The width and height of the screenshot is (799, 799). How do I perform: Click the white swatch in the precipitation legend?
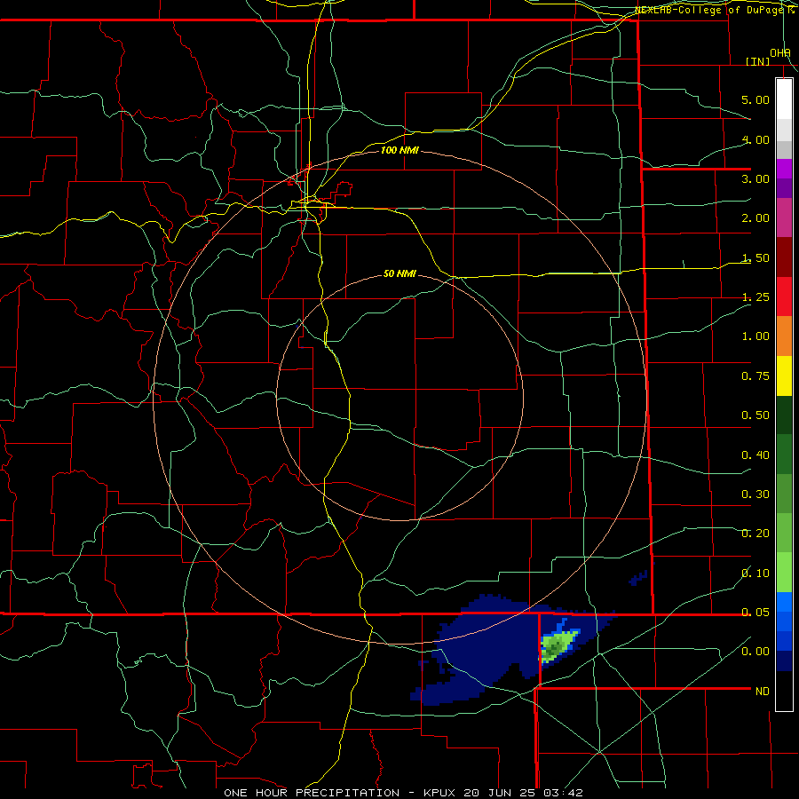pyautogui.click(x=784, y=99)
